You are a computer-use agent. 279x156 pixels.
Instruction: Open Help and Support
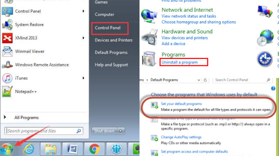(x=111, y=65)
